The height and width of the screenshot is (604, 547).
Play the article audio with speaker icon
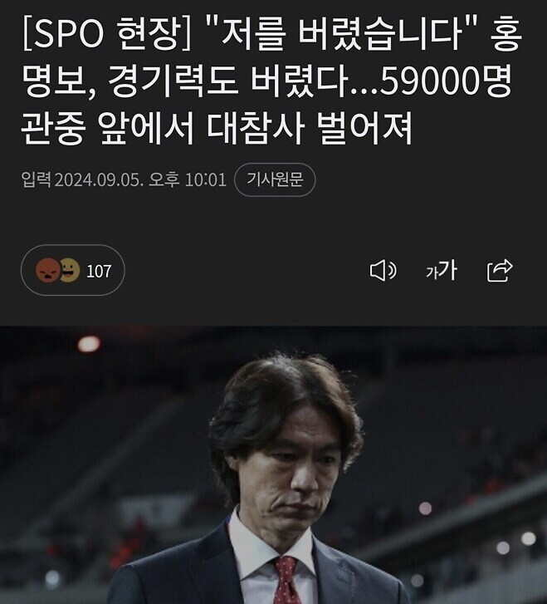(383, 270)
